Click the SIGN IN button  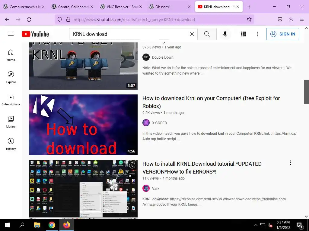[x=282, y=34]
